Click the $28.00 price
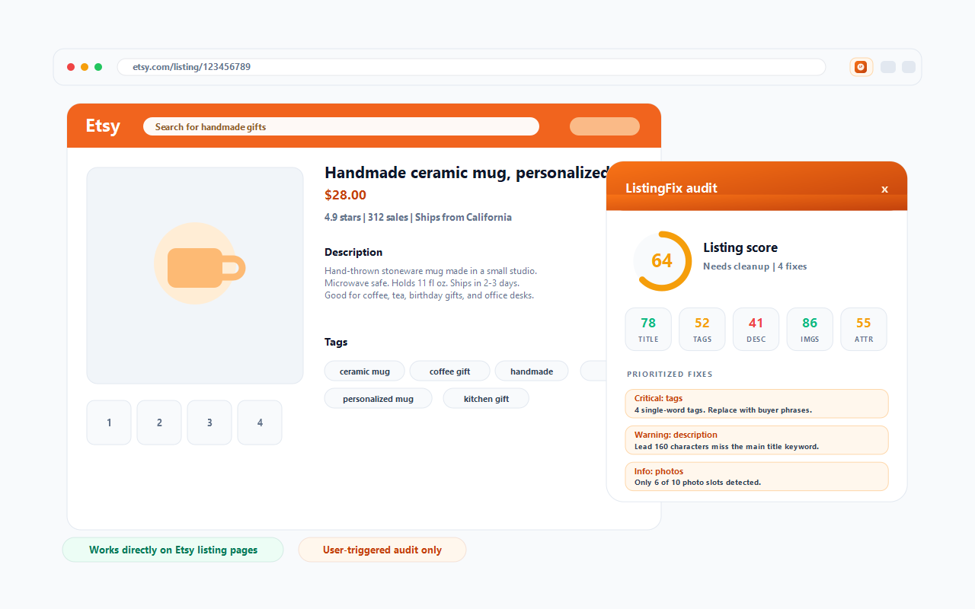The width and height of the screenshot is (975, 609). pos(345,195)
